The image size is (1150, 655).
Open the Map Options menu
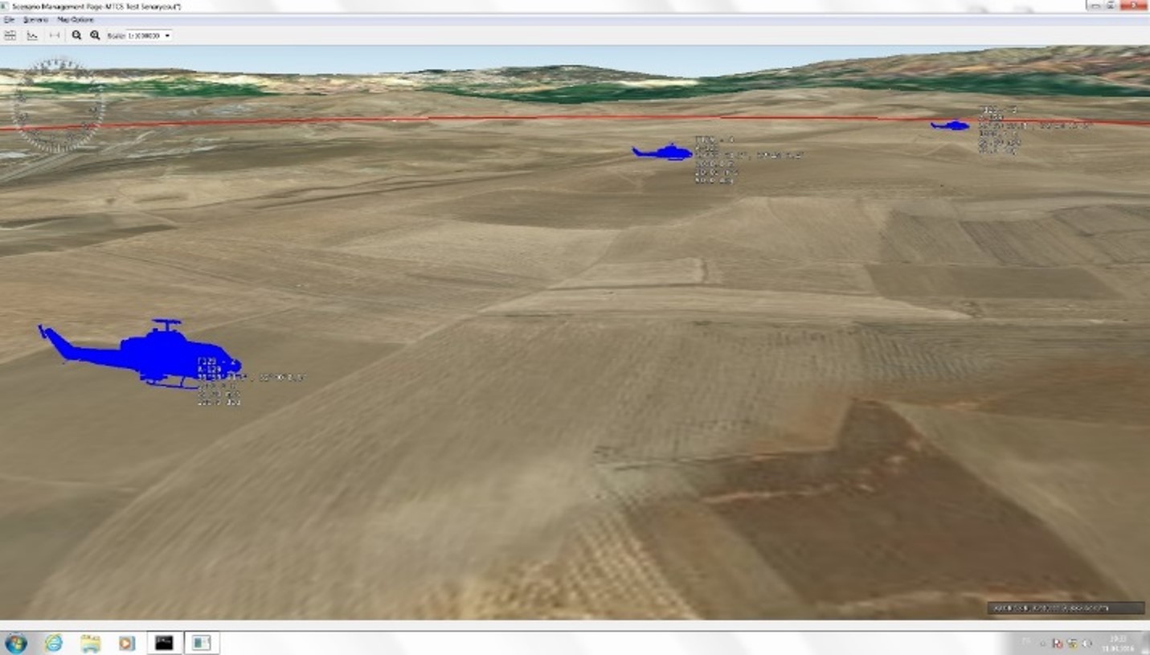[76, 19]
